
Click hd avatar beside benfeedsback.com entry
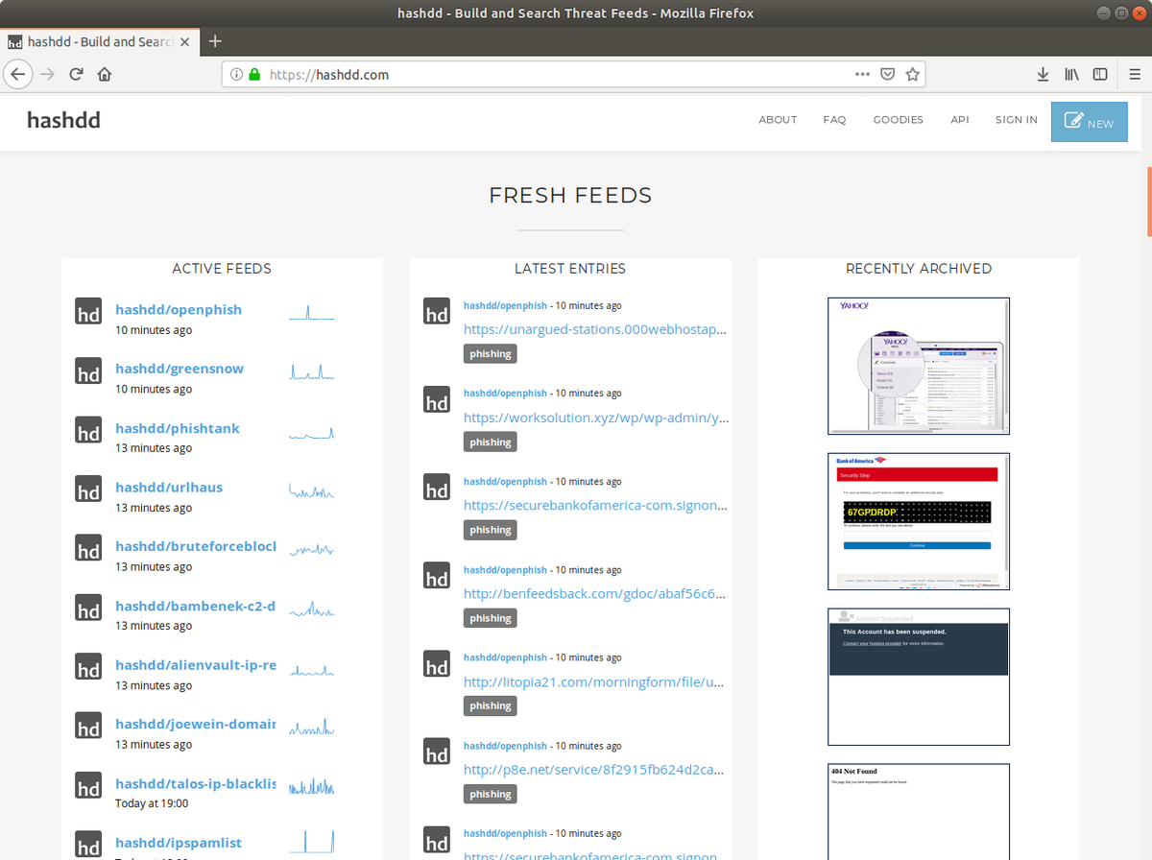(x=437, y=575)
